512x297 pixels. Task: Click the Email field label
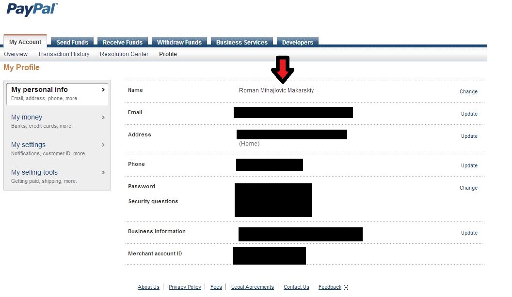coord(135,112)
